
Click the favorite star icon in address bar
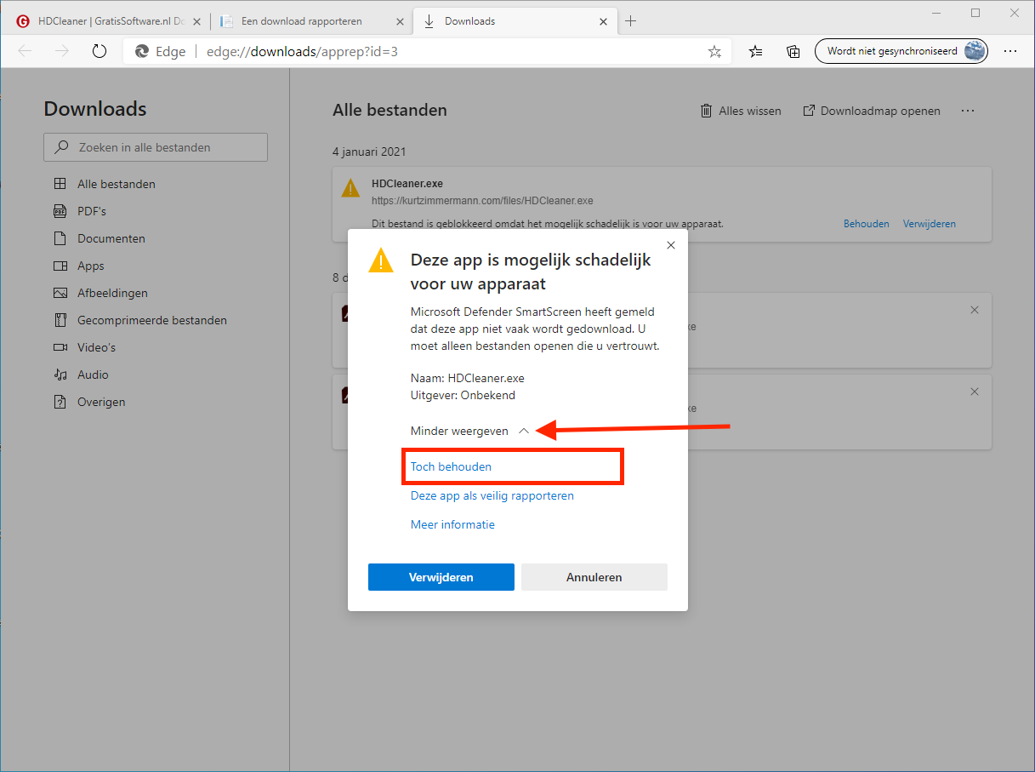coord(714,51)
